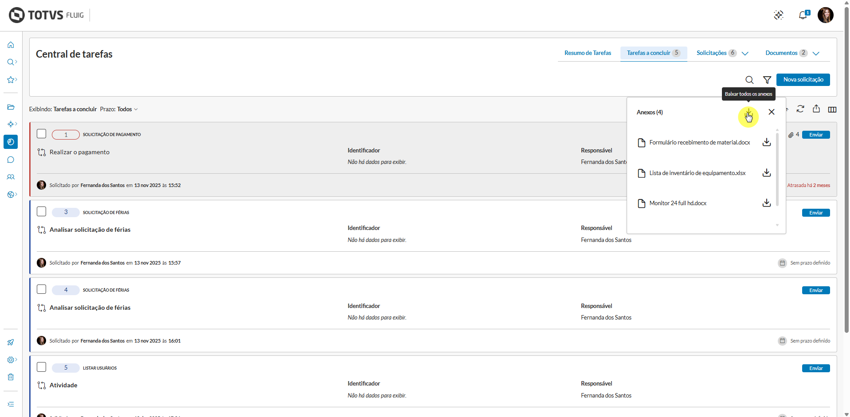
Task: Open the notifications bell icon
Action: (803, 16)
